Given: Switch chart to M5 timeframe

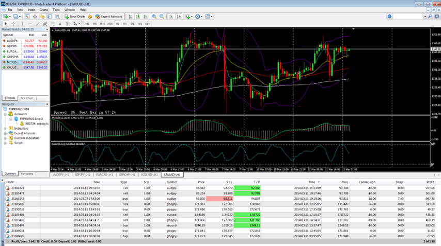Looking at the screenshot, I should pos(95,24).
